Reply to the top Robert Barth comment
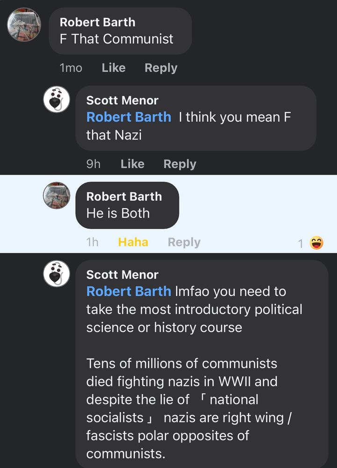337x468 pixels. pos(161,67)
